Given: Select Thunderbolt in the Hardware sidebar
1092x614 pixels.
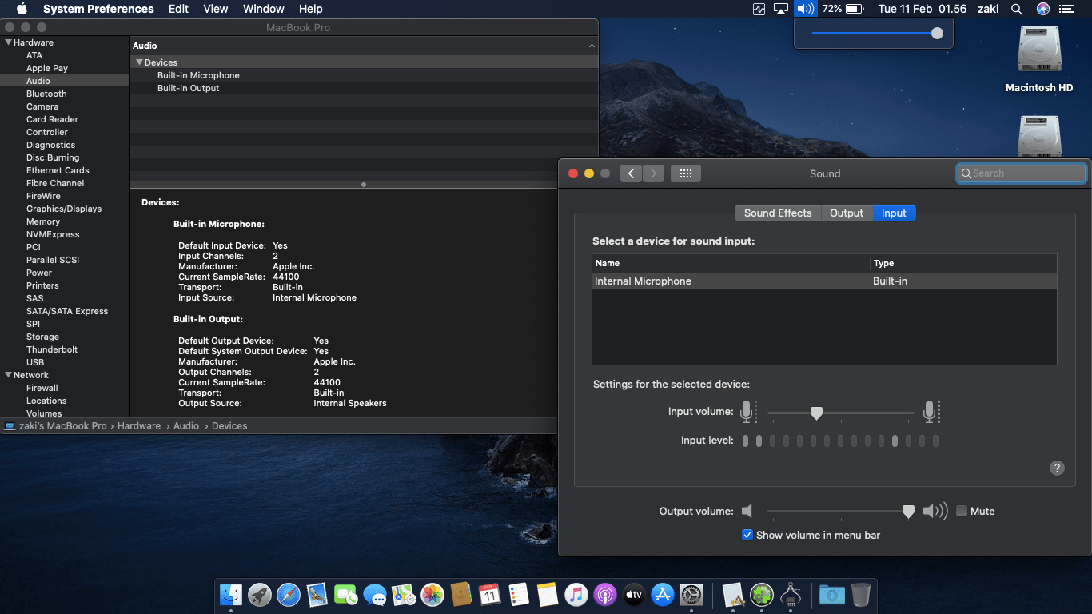Looking at the screenshot, I should point(53,349).
